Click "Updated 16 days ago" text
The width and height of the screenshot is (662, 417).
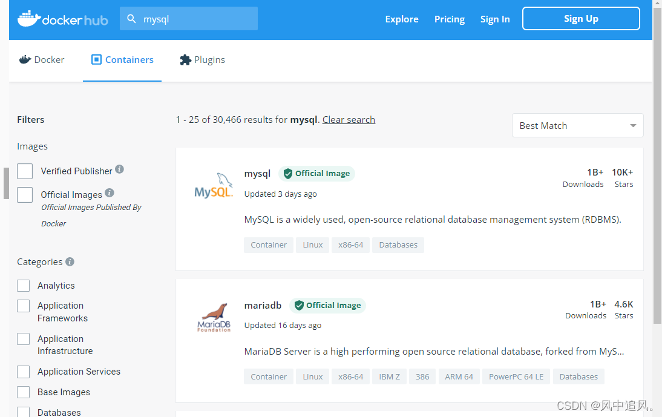click(283, 326)
